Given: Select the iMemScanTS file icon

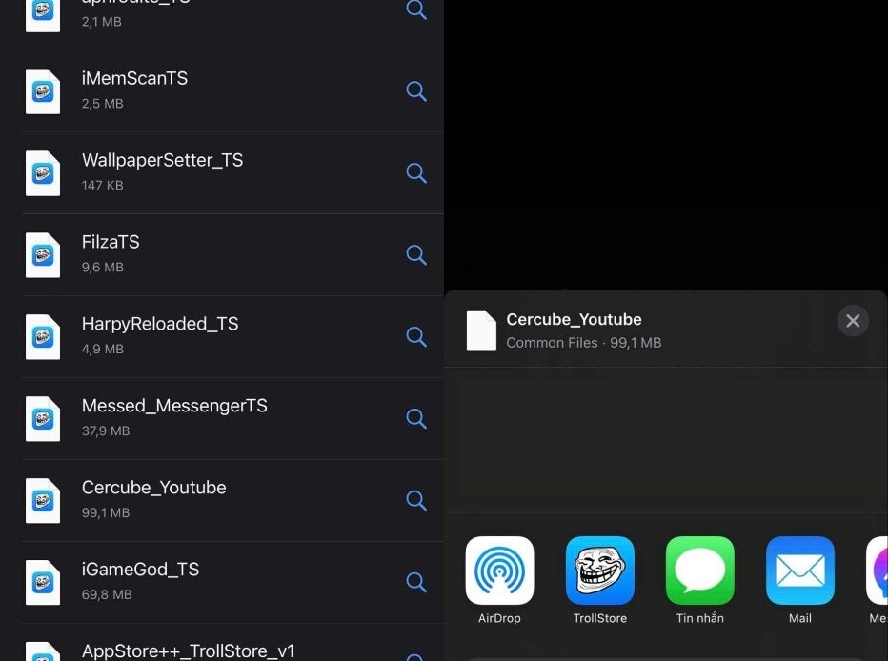Looking at the screenshot, I should point(43,91).
